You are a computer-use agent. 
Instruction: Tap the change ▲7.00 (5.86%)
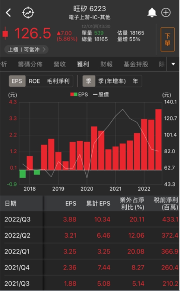[67, 36]
